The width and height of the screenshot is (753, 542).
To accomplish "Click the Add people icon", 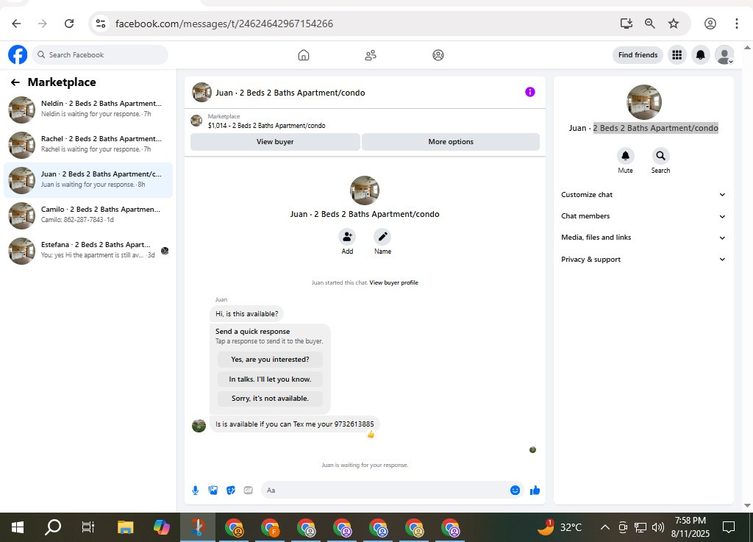I will tap(347, 237).
